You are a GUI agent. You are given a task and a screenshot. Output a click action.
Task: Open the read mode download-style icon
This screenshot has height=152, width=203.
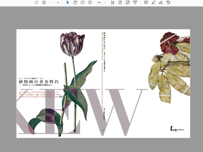(135, 2)
